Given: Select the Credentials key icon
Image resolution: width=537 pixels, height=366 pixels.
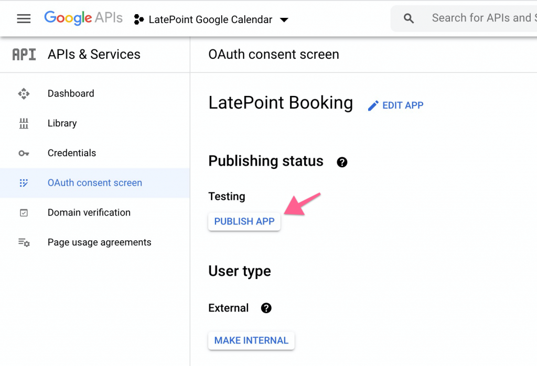Looking at the screenshot, I should pos(24,153).
